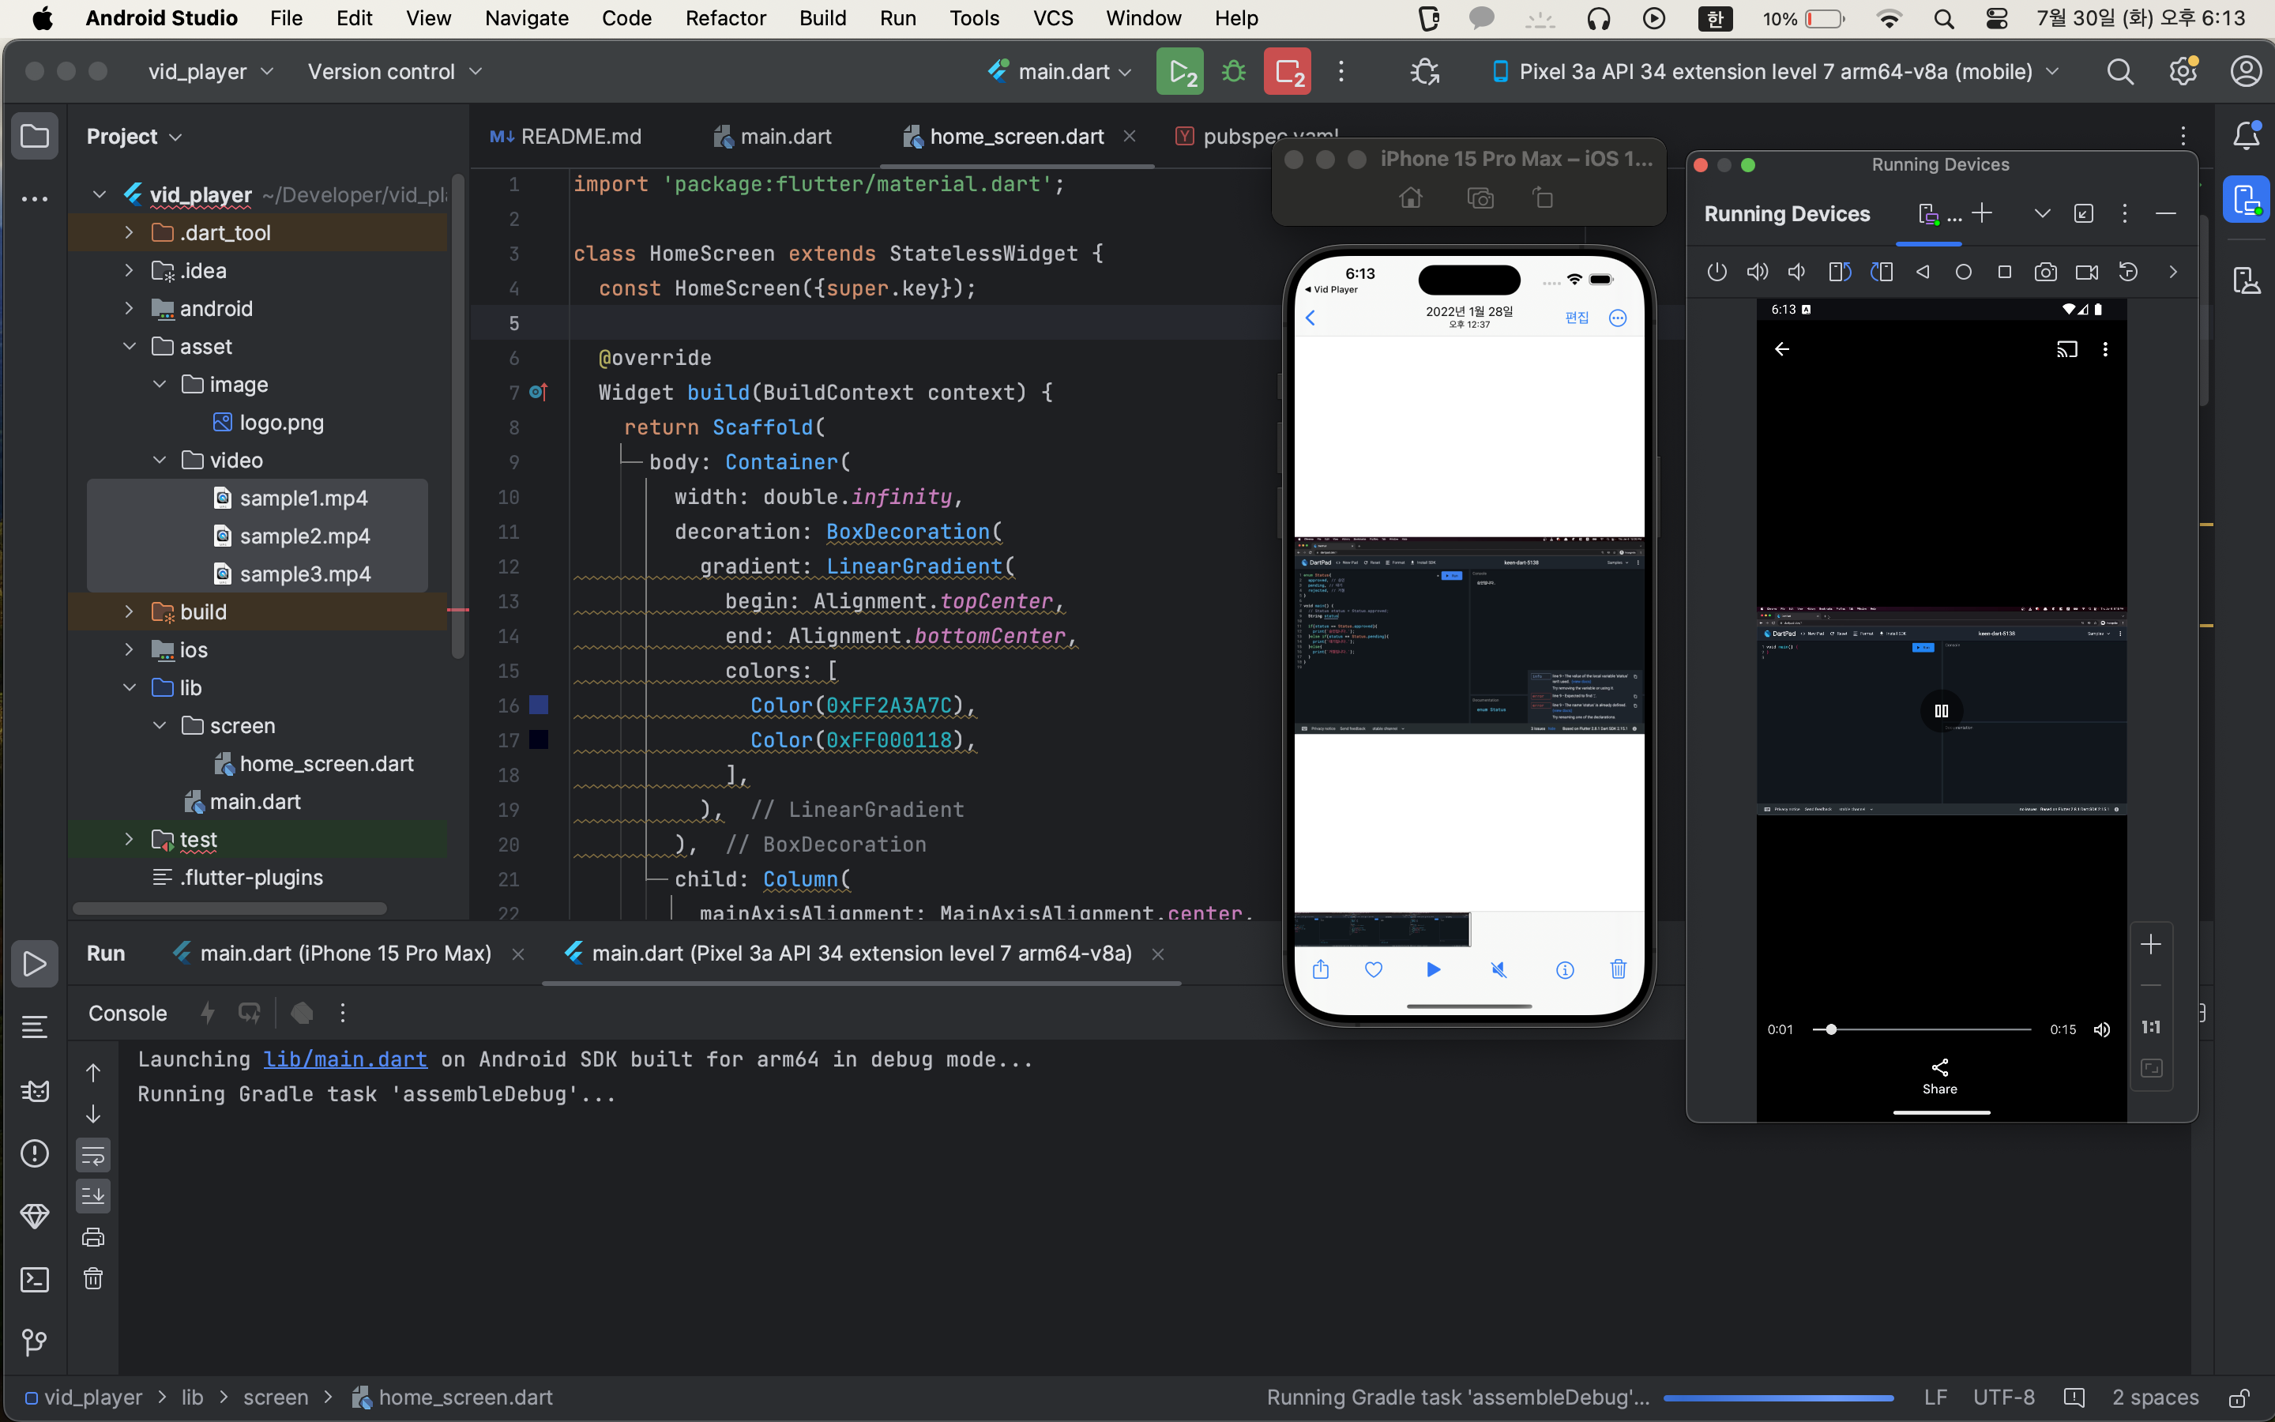Image resolution: width=2275 pixels, height=1422 pixels.
Task: Open the Pixel 3a device selector dropdown
Action: pos(1775,71)
